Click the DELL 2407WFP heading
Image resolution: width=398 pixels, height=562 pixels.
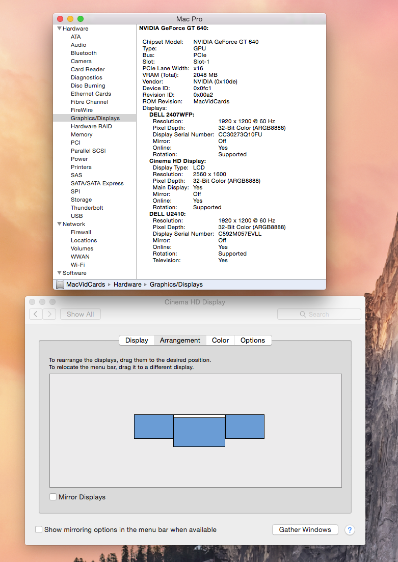(172, 115)
